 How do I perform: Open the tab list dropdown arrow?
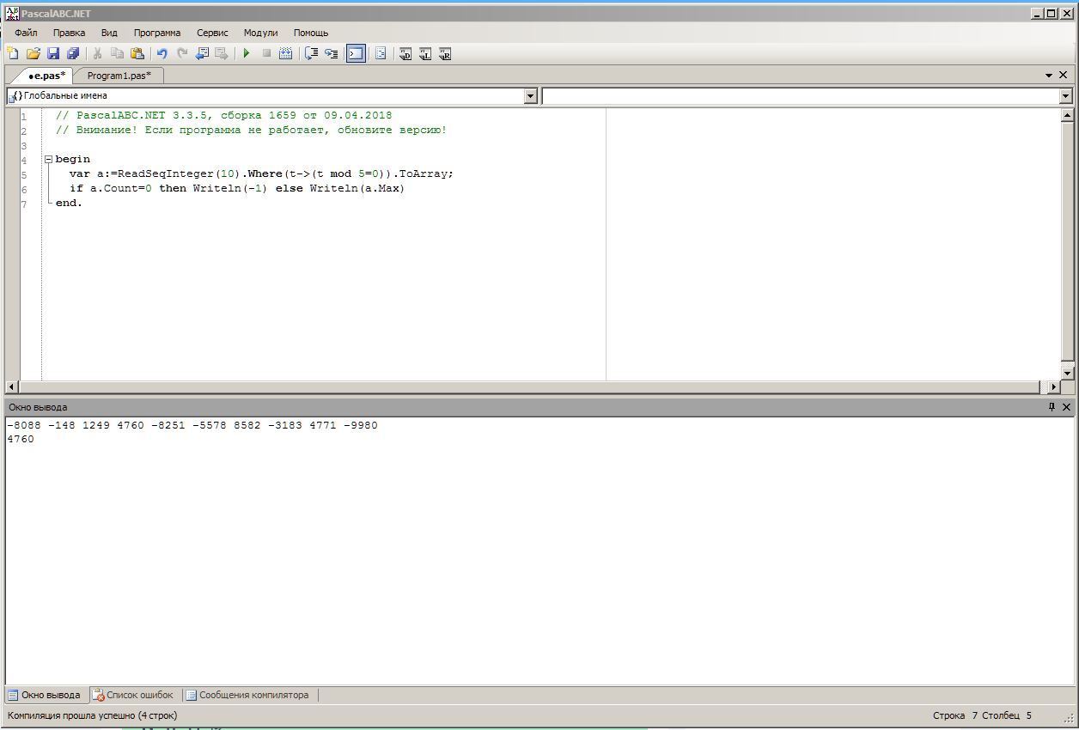coord(1050,76)
